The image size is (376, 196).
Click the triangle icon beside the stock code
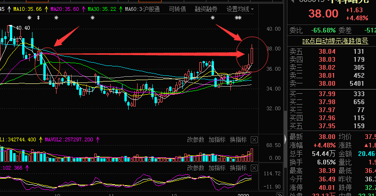(292, 1)
